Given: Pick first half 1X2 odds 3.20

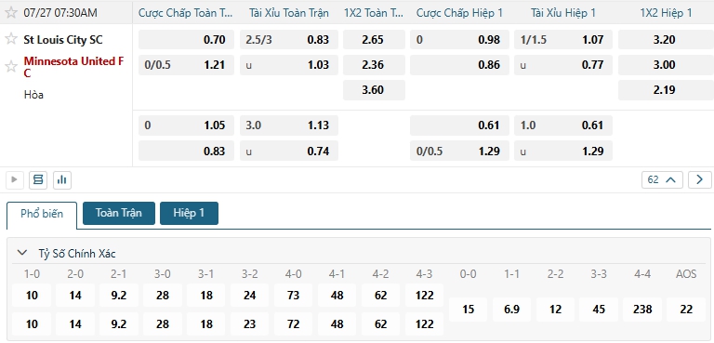Looking at the screenshot, I should pos(664,40).
